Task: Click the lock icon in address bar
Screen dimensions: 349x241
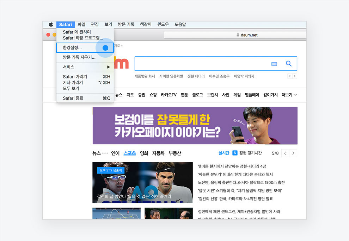Action: click(238, 35)
